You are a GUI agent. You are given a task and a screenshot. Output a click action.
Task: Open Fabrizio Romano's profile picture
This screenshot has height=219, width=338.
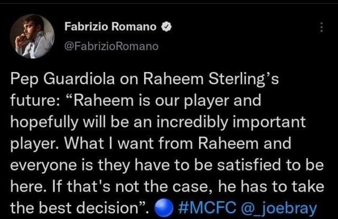[32, 36]
